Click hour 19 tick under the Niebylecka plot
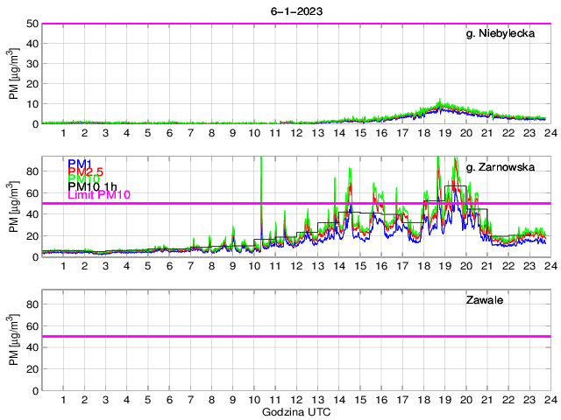 (444, 133)
